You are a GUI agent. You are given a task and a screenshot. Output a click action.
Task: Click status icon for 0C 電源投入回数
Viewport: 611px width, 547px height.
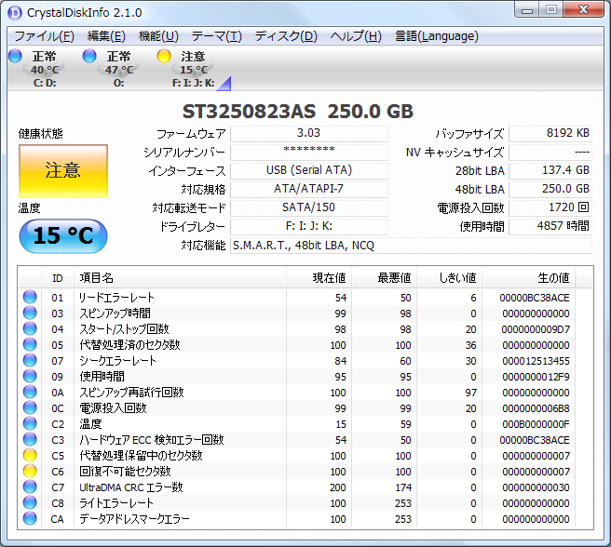coord(30,408)
